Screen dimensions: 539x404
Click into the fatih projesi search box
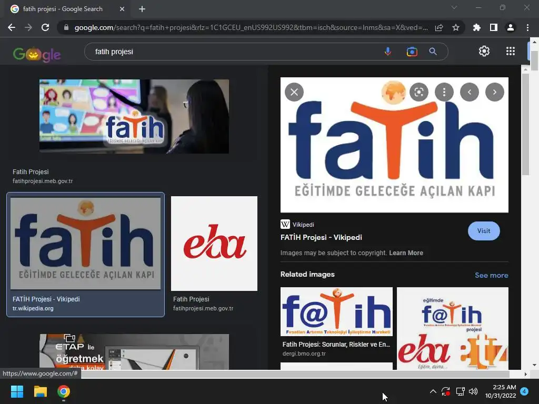[234, 52]
